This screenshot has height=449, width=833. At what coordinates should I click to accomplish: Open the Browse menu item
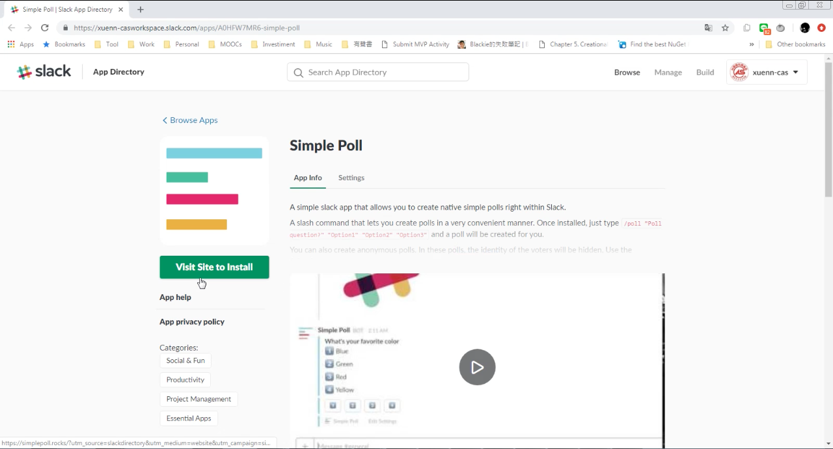tap(627, 72)
